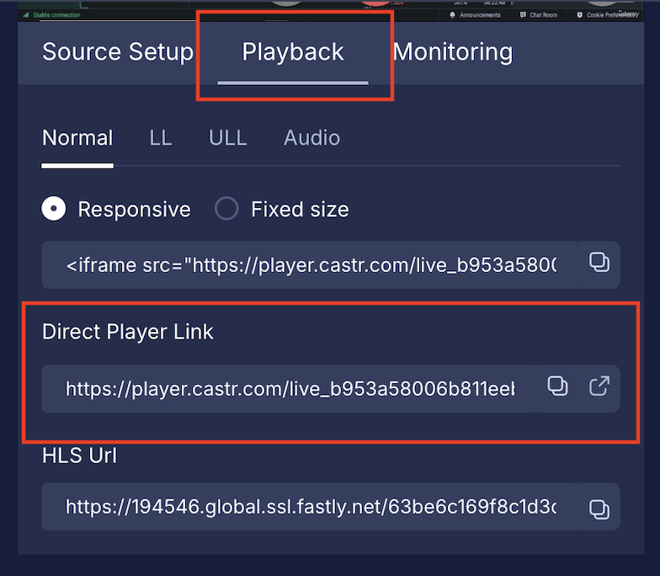
Task: Choose the ULL latency tab
Action: pyautogui.click(x=227, y=138)
